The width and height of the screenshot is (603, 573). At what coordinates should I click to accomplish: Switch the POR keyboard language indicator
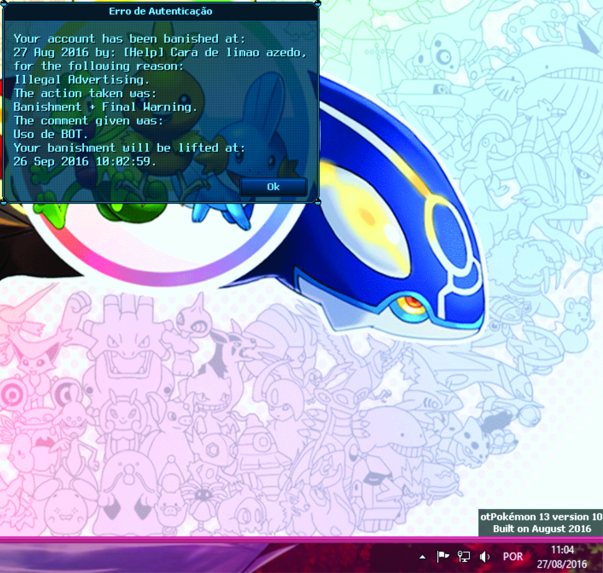(513, 556)
